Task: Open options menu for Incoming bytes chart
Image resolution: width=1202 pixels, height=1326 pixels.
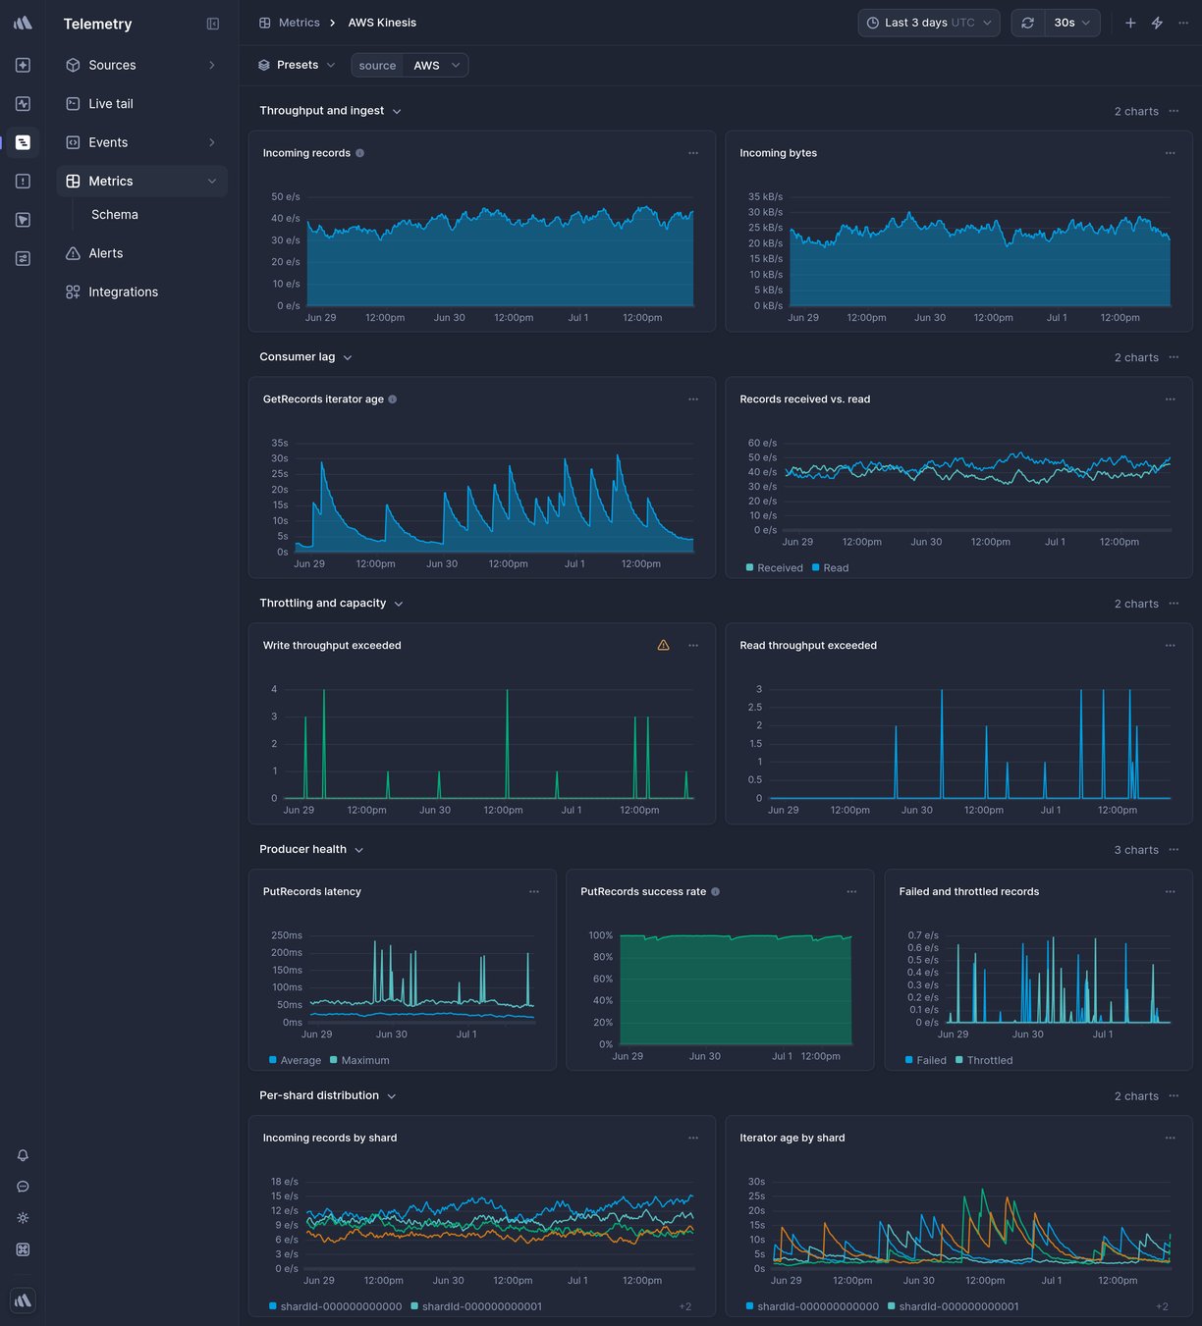Action: tap(1170, 153)
